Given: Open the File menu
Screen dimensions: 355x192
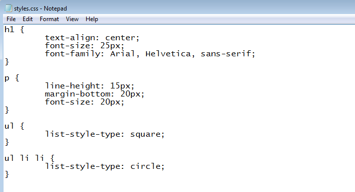Looking at the screenshot, I should pos(11,19).
